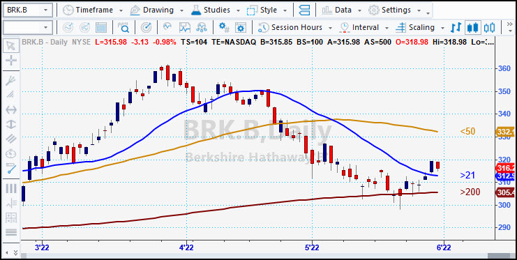The height and width of the screenshot is (260, 517).
Task: Click the Session Hours button
Action: click(x=295, y=27)
